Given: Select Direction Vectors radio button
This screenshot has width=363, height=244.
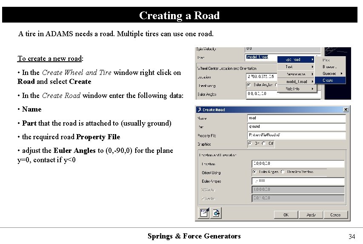Looking at the screenshot, I should pos(283,172).
